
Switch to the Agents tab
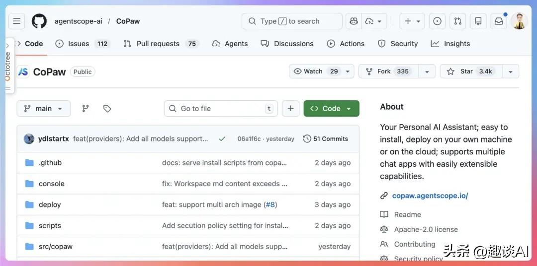pos(230,44)
